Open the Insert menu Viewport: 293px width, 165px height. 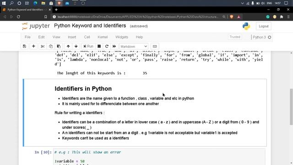(72, 37)
